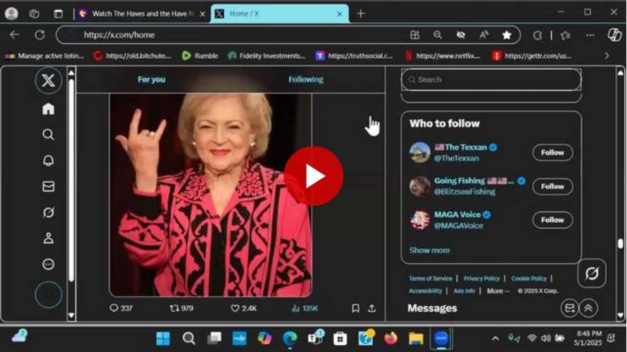Expand the Messages panel with chevron
Image resolution: width=627 pixels, height=352 pixels.
[x=588, y=309]
